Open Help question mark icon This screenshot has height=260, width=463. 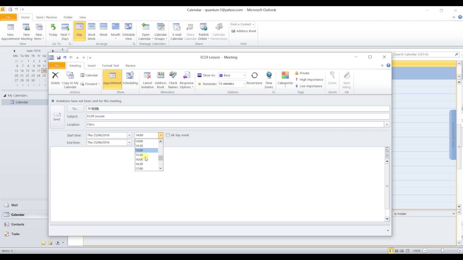click(x=388, y=65)
